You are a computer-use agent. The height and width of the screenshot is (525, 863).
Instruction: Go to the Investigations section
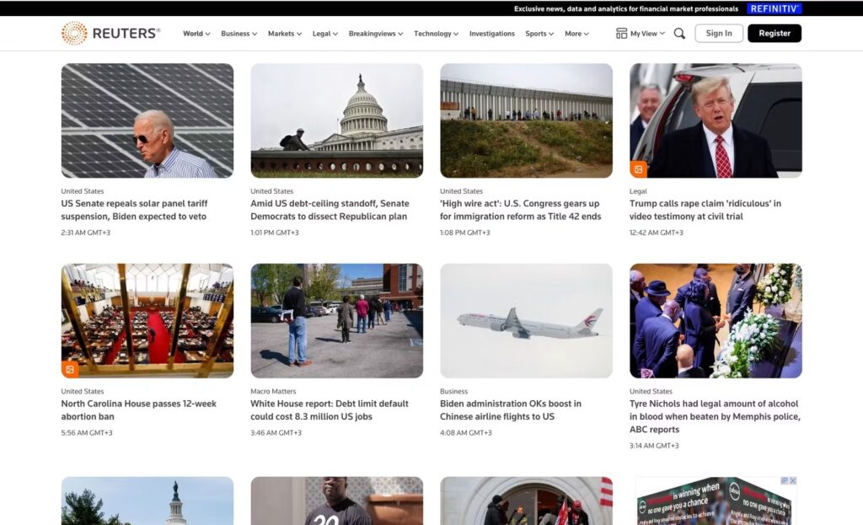click(492, 34)
